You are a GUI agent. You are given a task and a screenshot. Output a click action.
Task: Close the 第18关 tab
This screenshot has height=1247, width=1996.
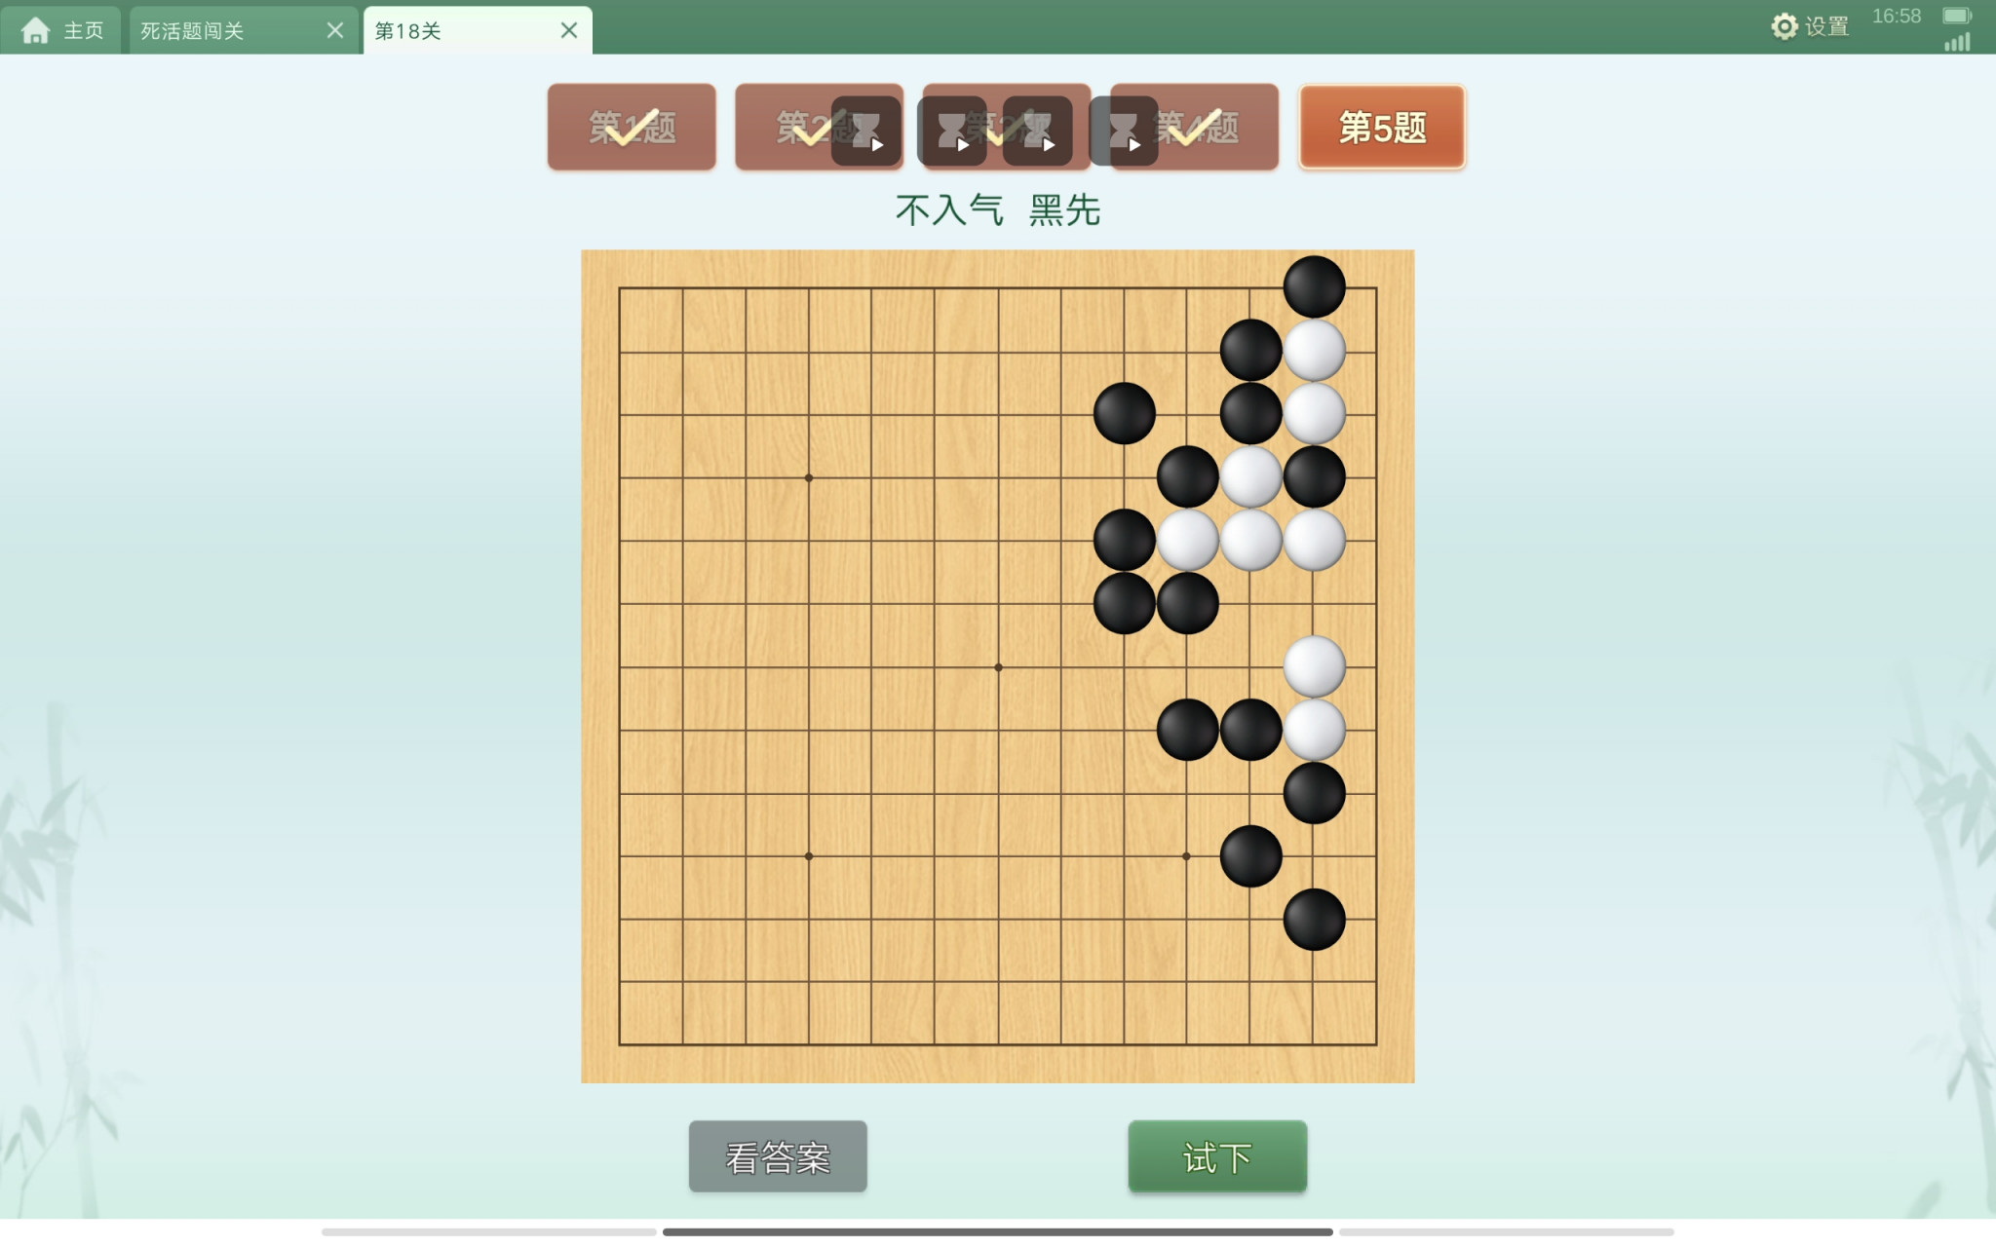click(x=569, y=30)
